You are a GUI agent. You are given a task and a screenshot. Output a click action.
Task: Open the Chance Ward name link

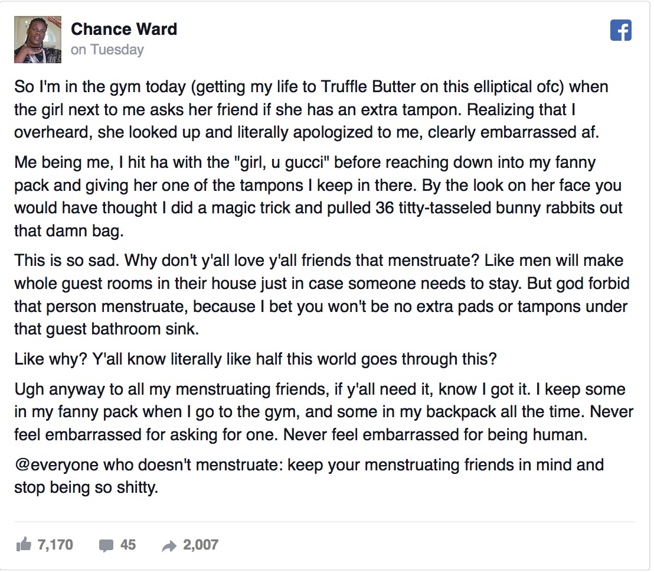tap(124, 29)
